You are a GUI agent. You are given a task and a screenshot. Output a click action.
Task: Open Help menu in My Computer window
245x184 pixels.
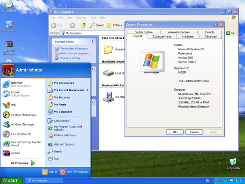102,18
